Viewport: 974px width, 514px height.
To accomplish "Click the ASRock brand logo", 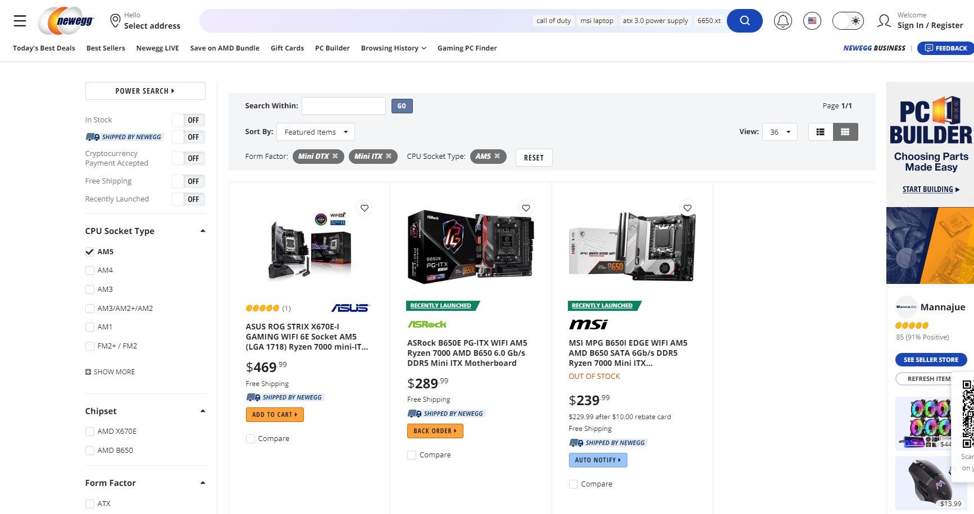I will tap(427, 324).
